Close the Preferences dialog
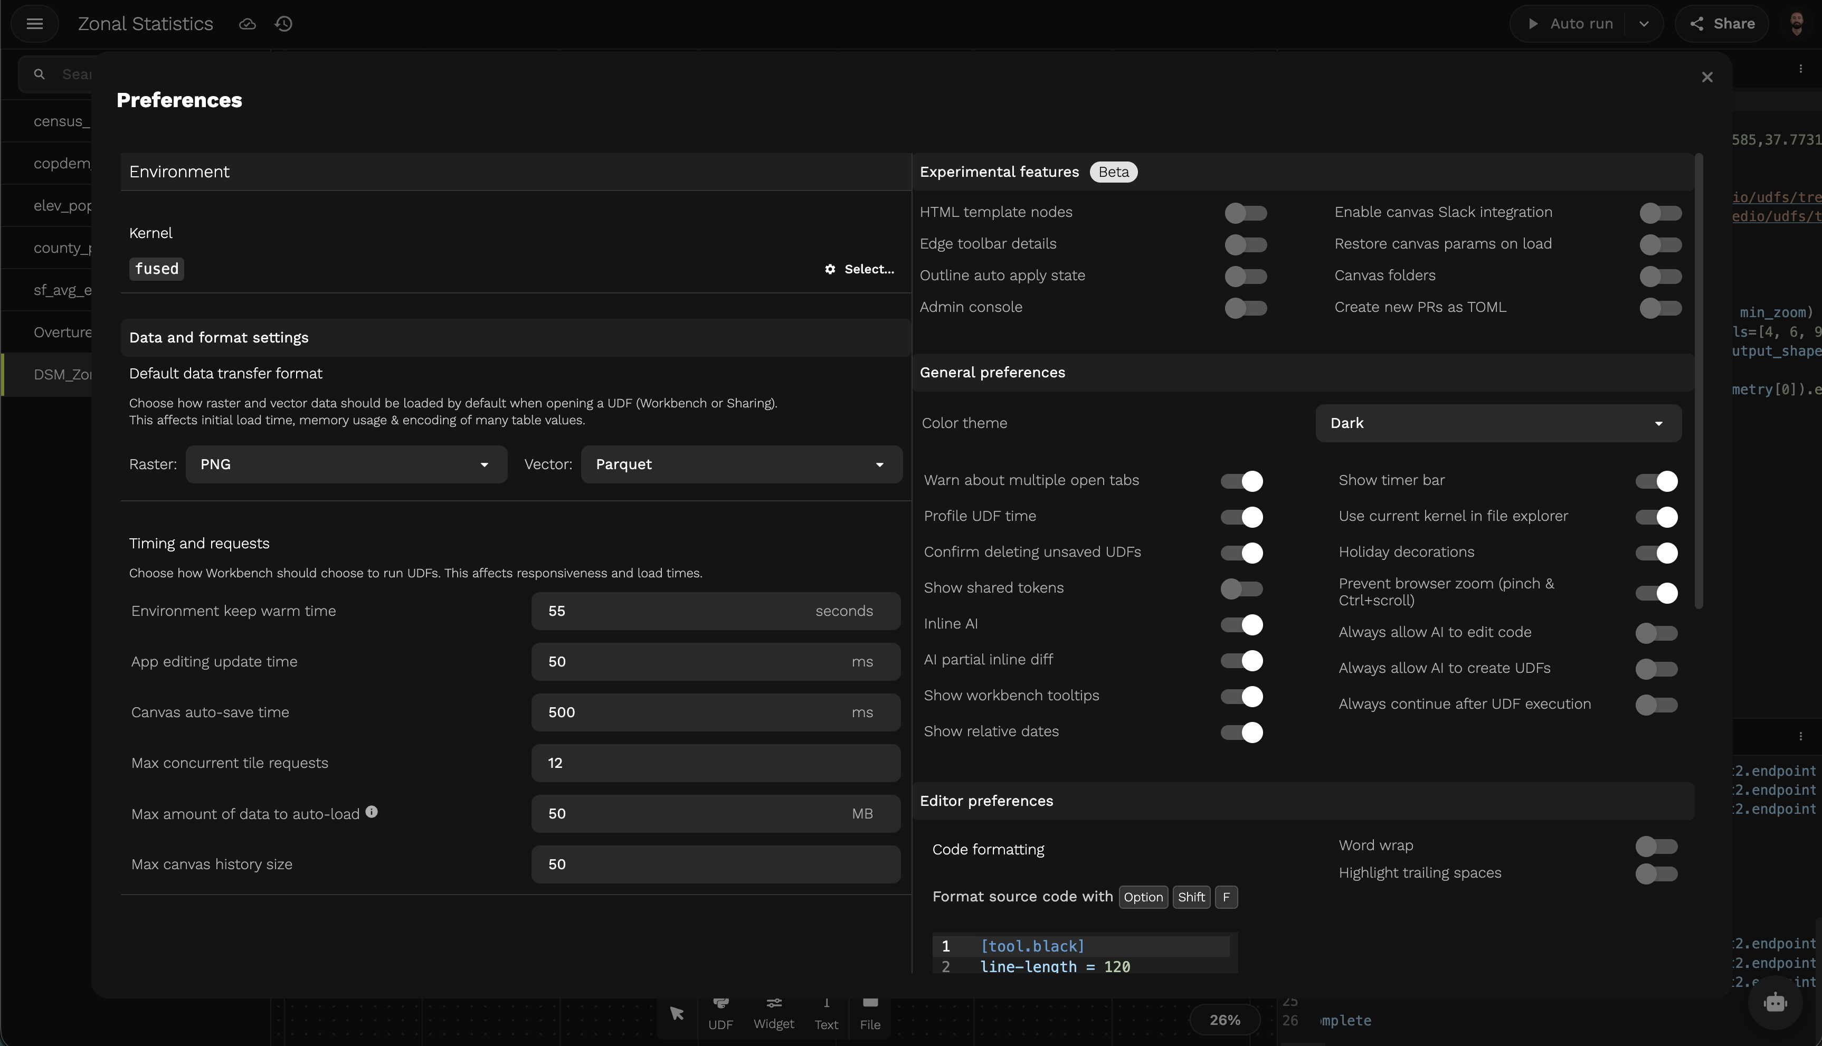 point(1707,78)
